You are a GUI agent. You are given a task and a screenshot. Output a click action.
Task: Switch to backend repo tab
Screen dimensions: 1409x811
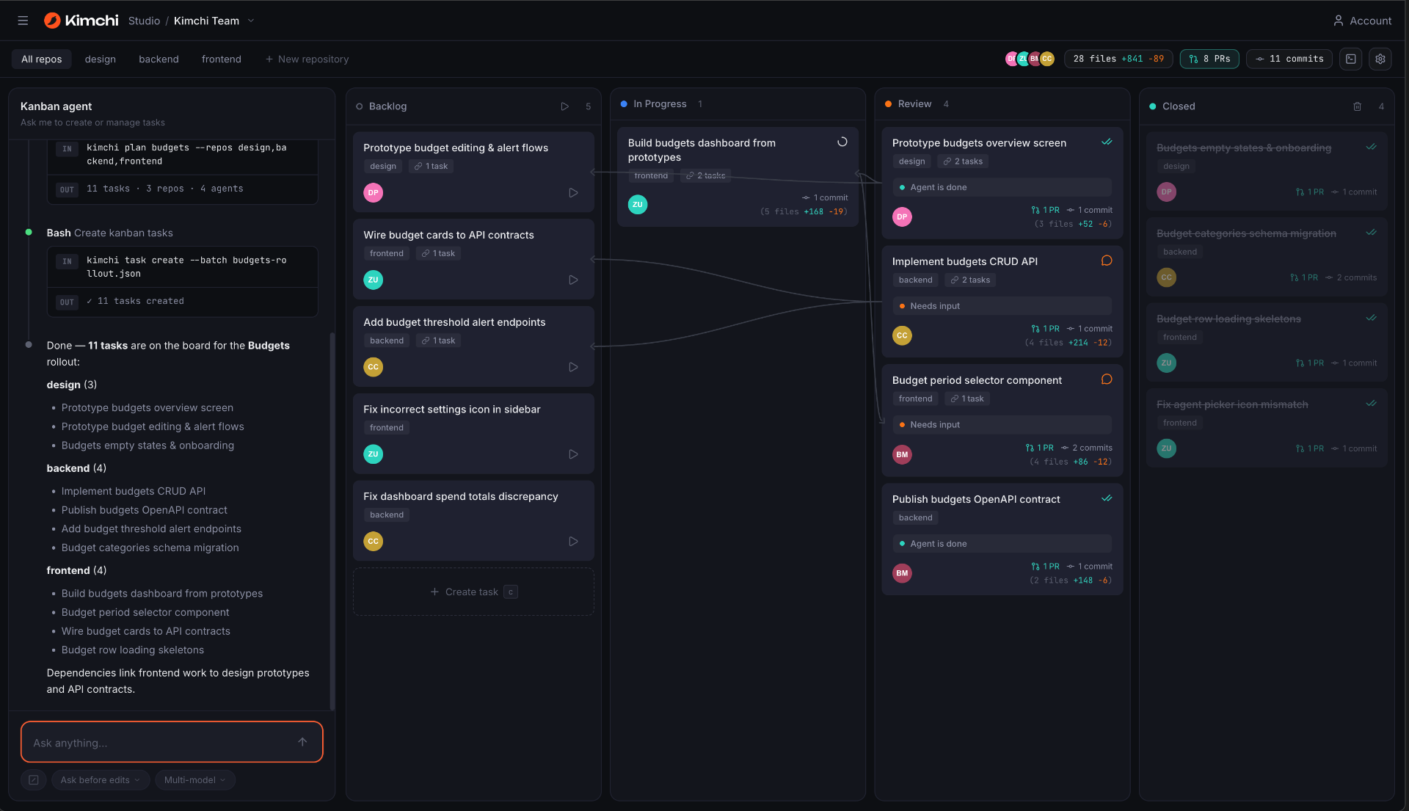[159, 59]
